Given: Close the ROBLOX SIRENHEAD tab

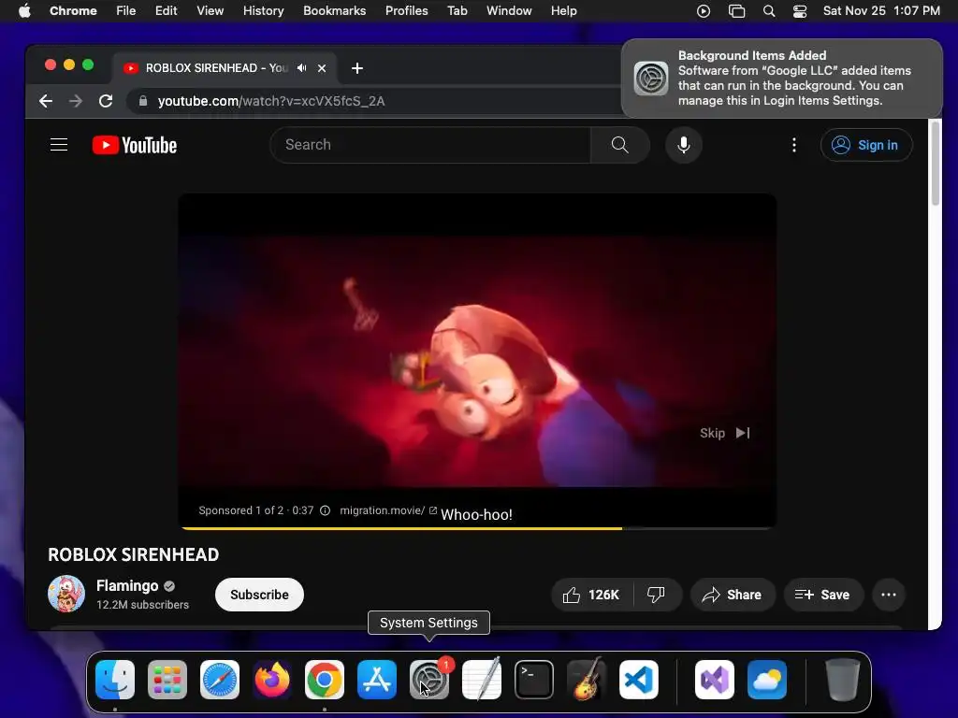Looking at the screenshot, I should tap(322, 68).
